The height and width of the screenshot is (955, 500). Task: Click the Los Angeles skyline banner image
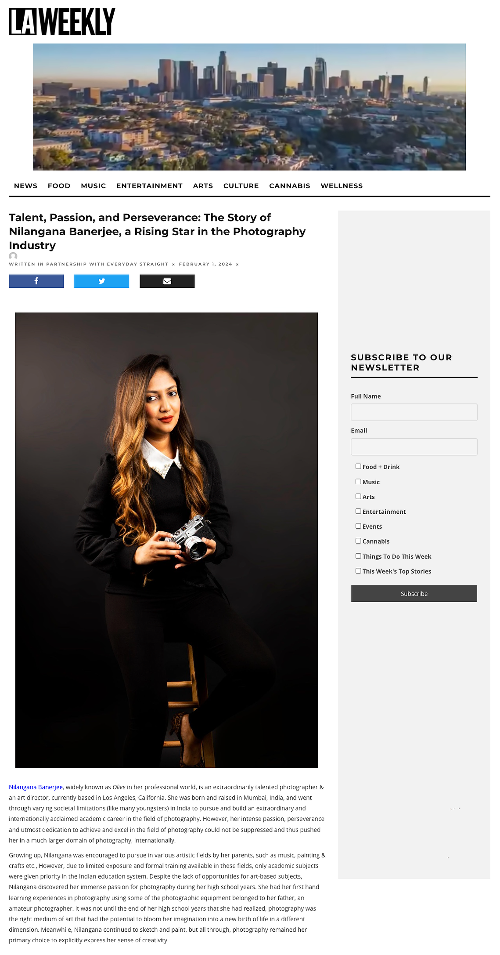point(249,107)
